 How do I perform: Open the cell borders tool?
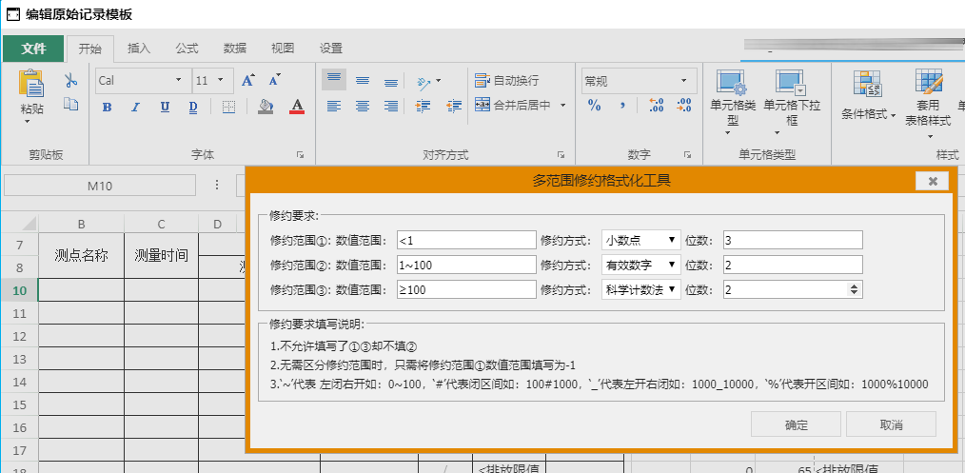[228, 107]
